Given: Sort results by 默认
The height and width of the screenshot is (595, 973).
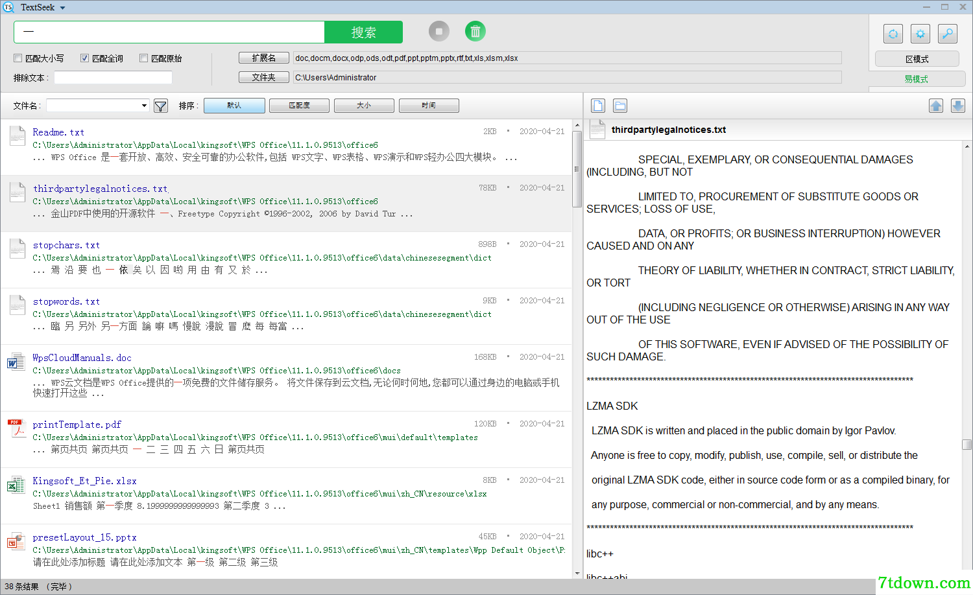Looking at the screenshot, I should (234, 106).
